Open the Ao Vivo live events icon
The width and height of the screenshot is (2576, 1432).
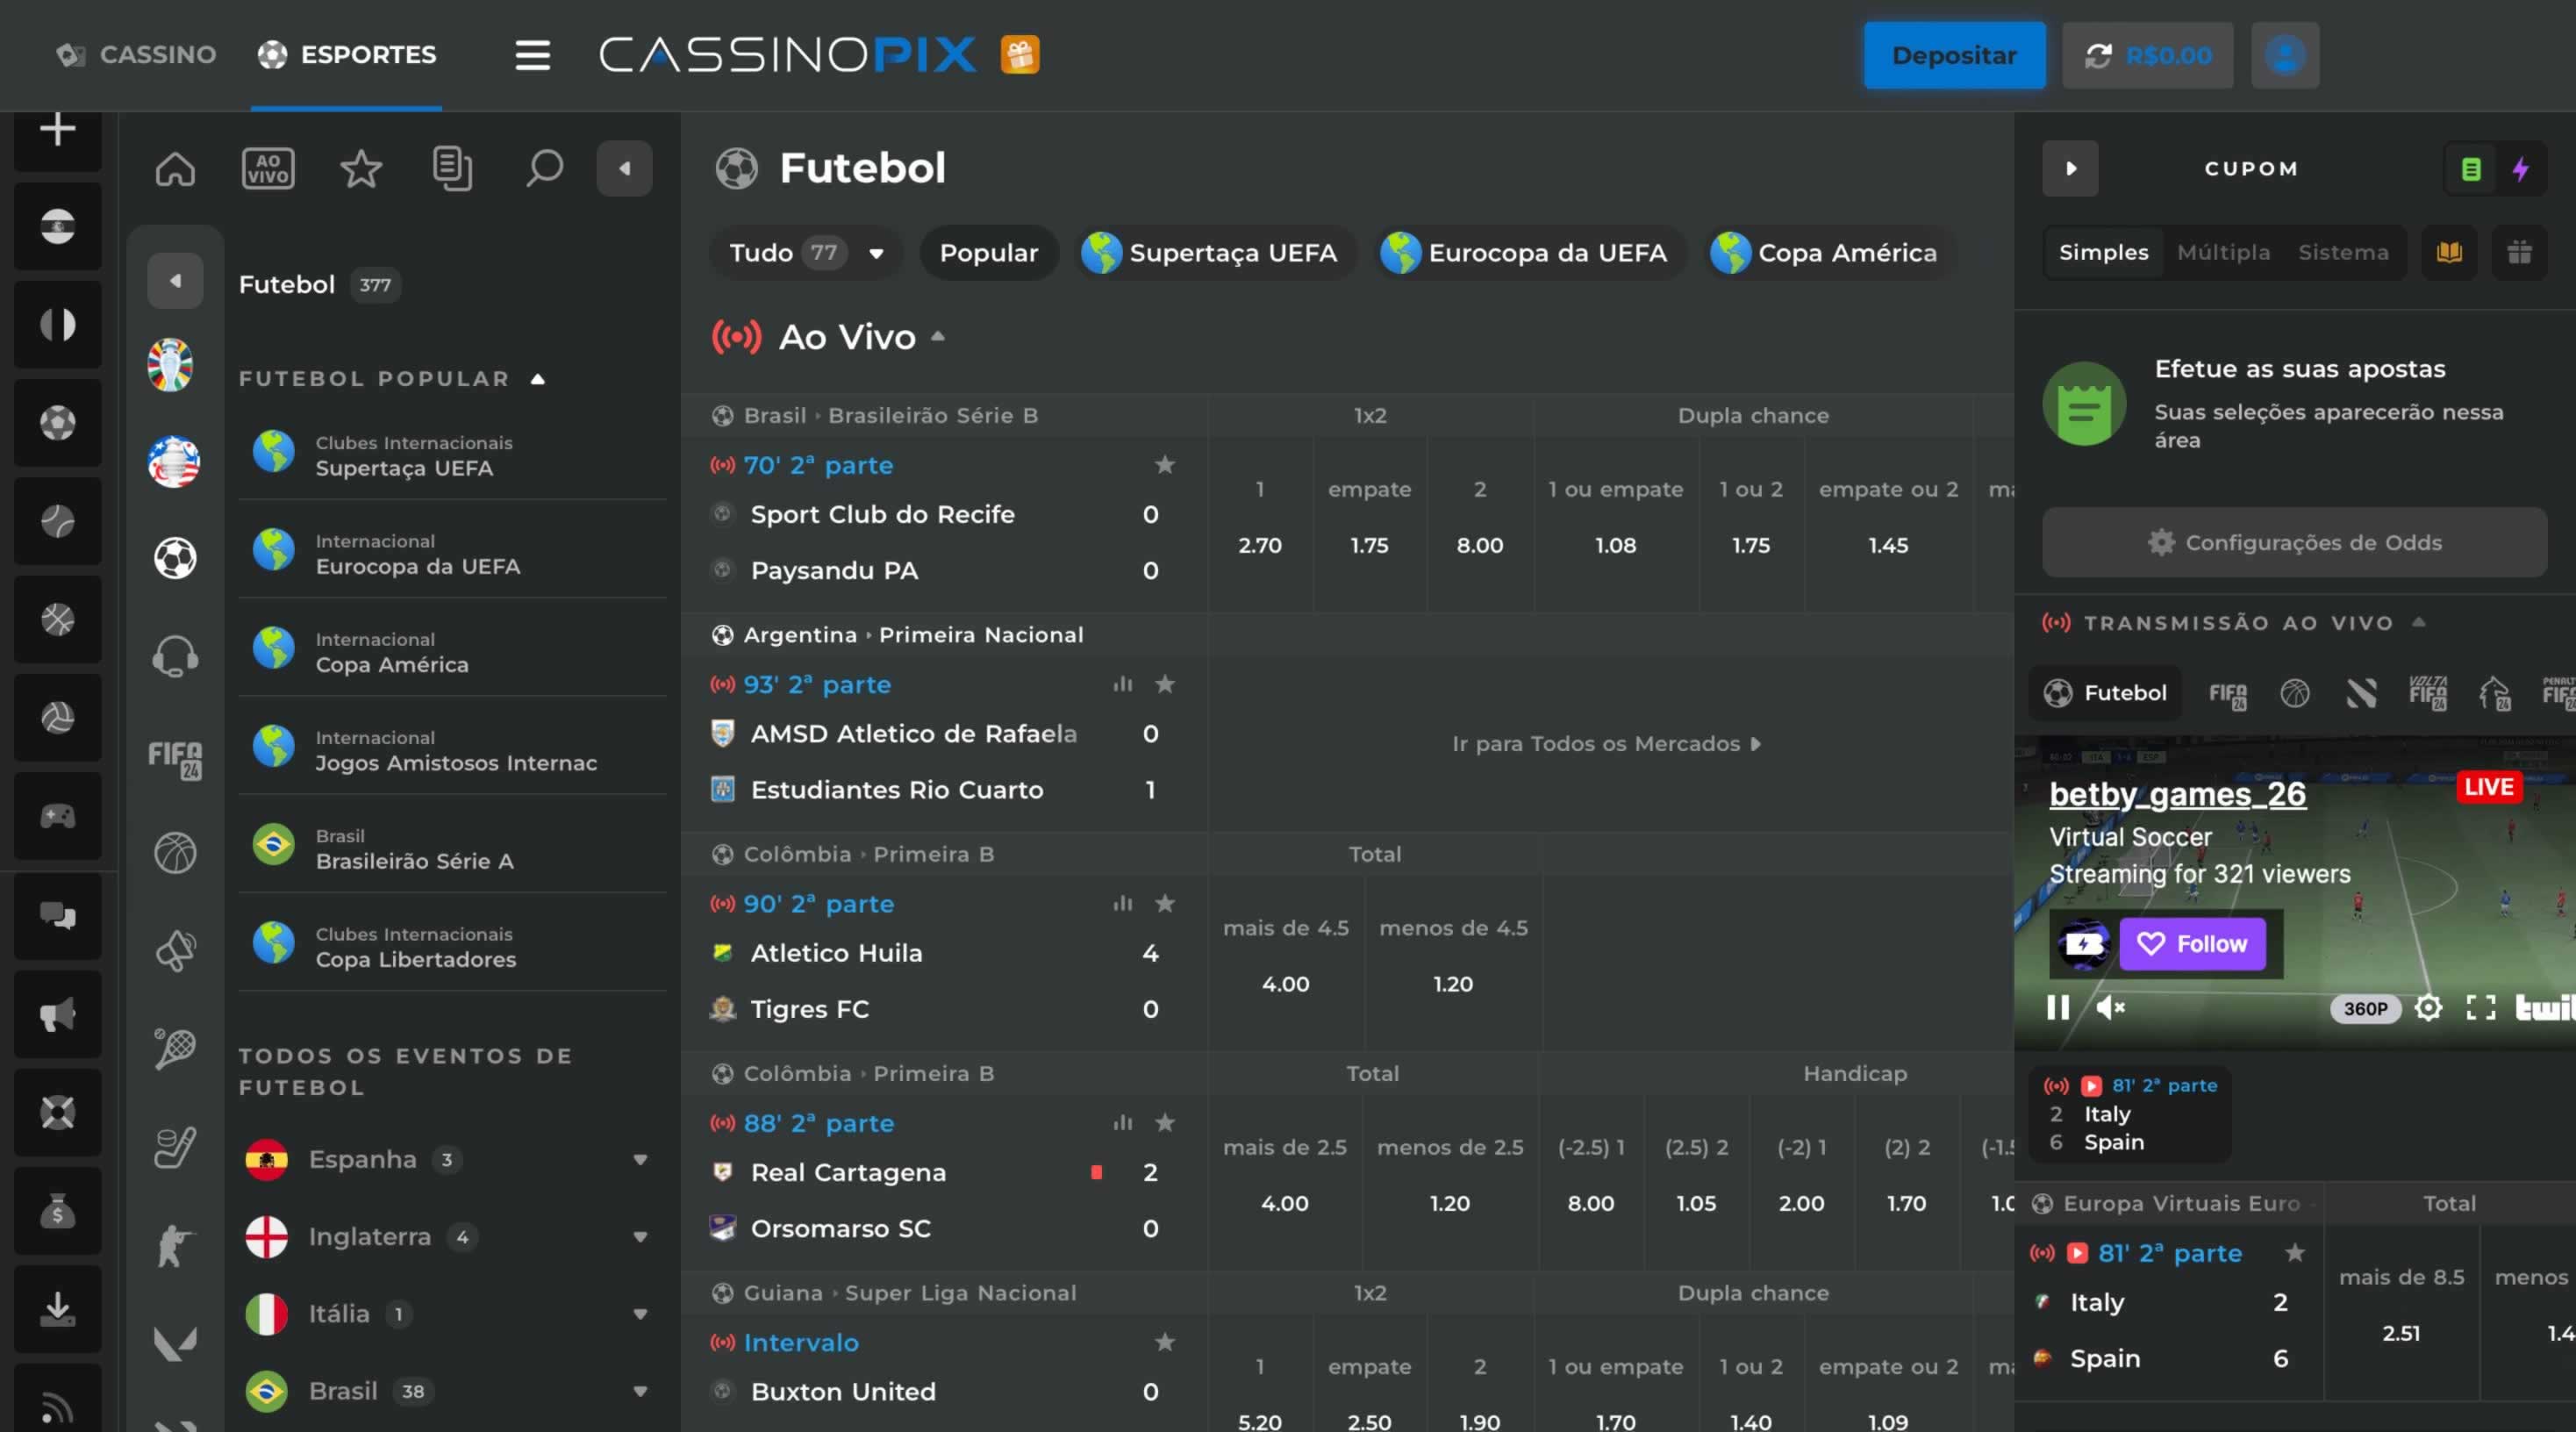(x=268, y=168)
